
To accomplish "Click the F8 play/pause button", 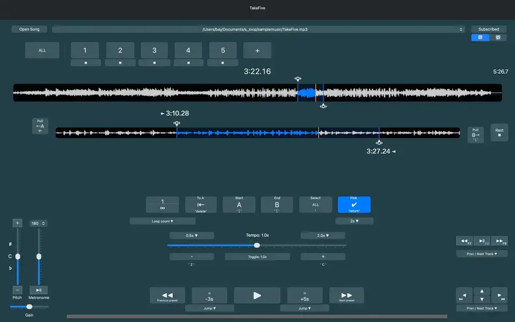I will click(x=482, y=241).
